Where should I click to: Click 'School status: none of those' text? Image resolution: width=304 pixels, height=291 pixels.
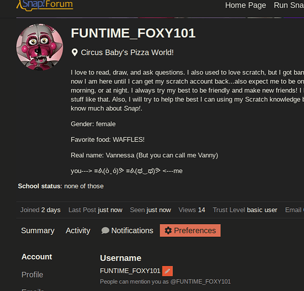tap(61, 186)
